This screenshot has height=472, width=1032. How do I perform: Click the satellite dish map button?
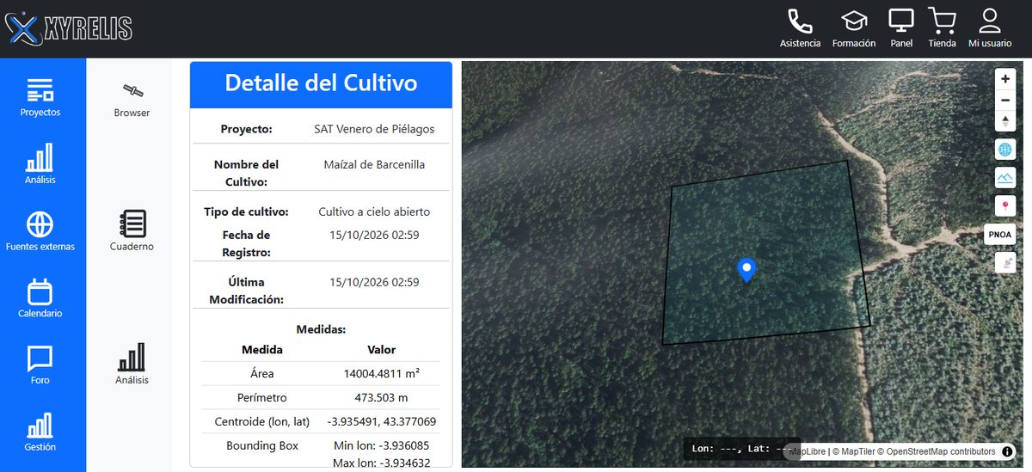click(x=1005, y=263)
